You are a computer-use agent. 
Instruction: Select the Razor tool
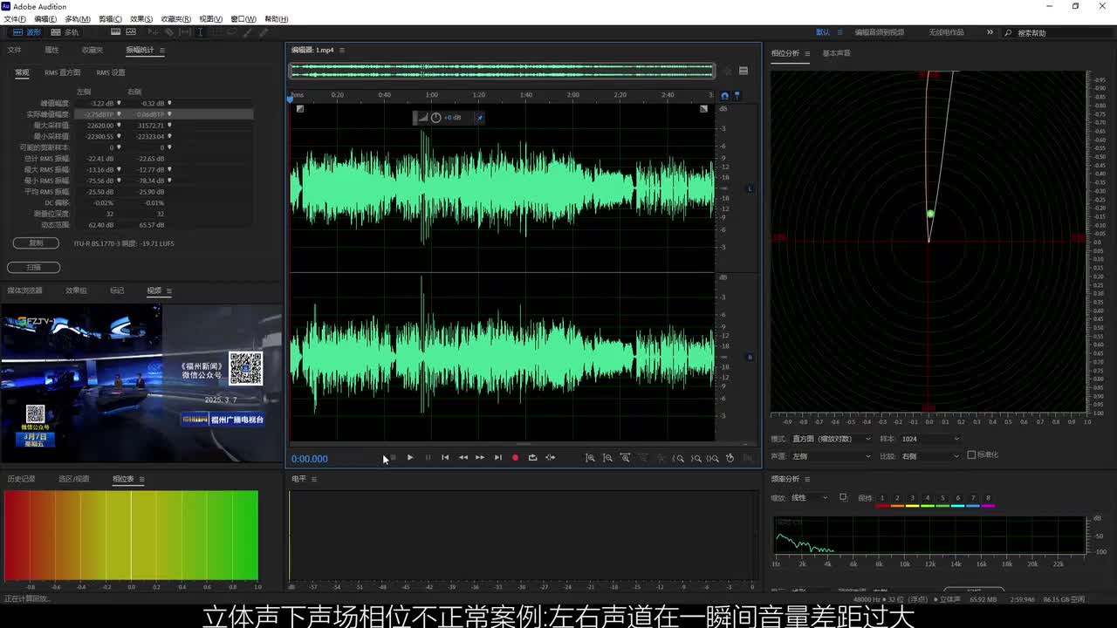(169, 32)
